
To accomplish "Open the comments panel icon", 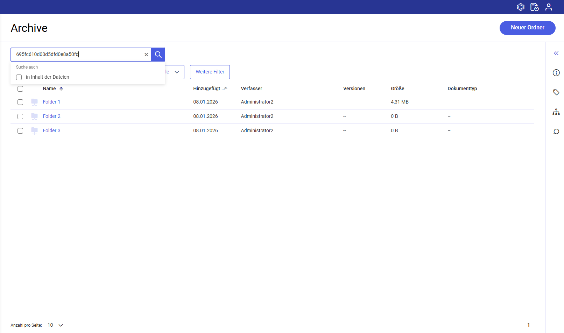I will (x=556, y=132).
